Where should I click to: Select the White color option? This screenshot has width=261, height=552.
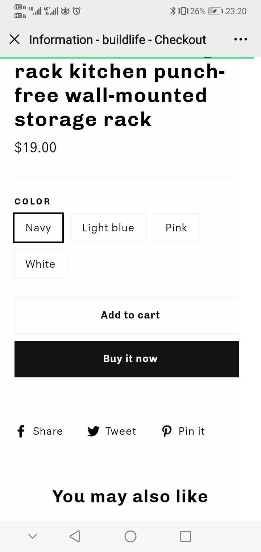tap(40, 264)
